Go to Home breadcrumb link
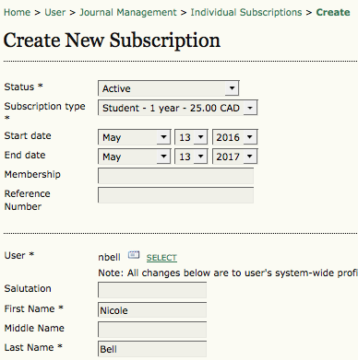This screenshot has width=358, height=360. coord(17,12)
